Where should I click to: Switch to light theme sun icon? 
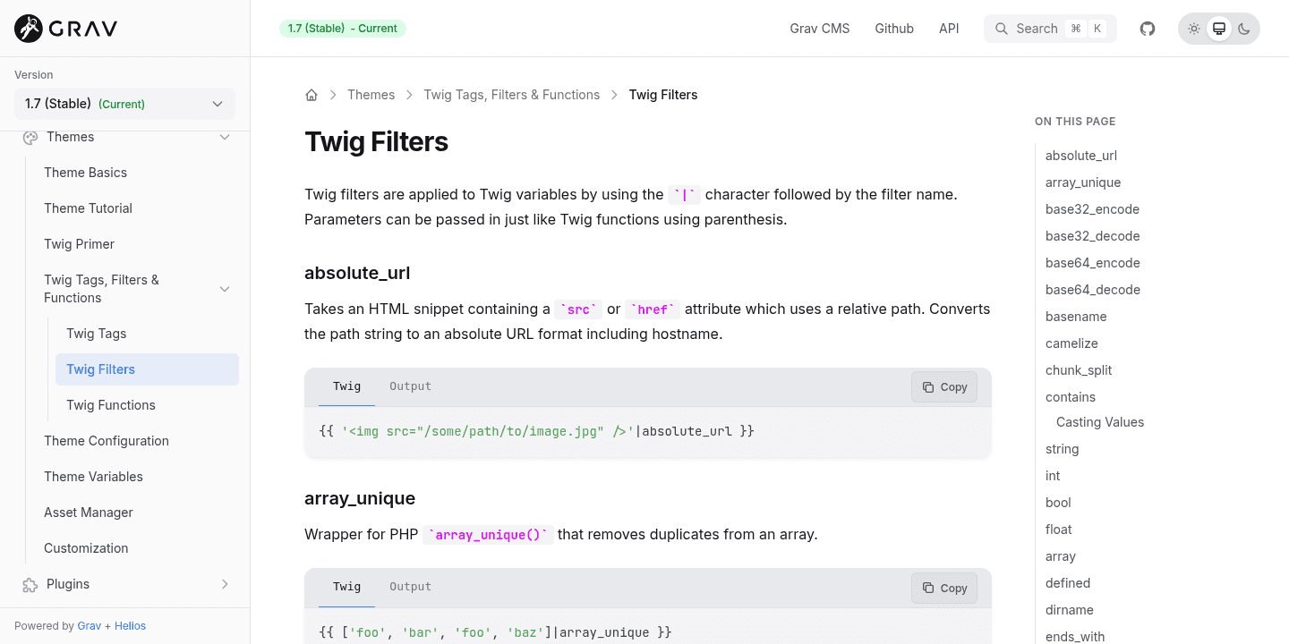point(1194,29)
